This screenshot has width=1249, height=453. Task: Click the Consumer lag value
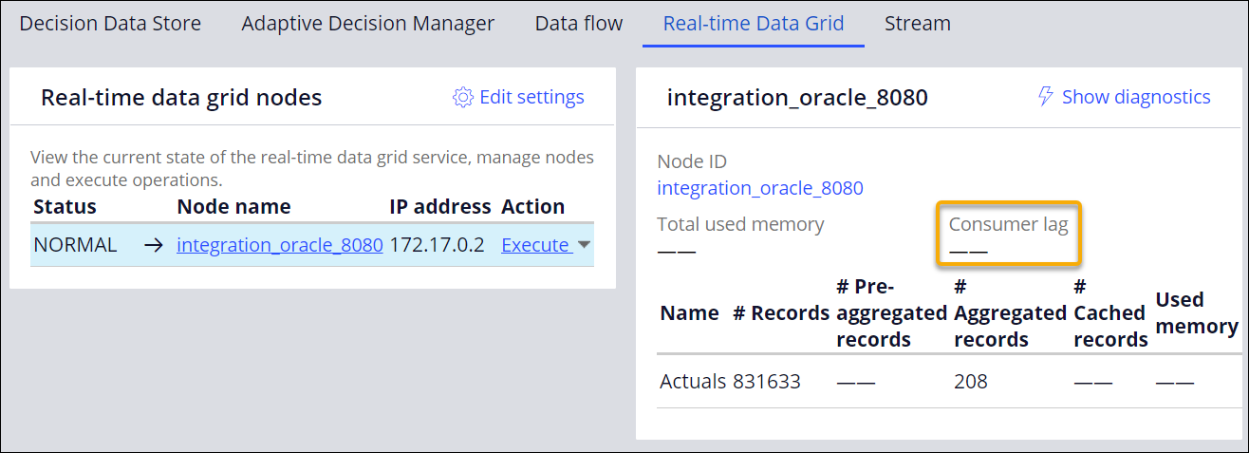pos(969,252)
